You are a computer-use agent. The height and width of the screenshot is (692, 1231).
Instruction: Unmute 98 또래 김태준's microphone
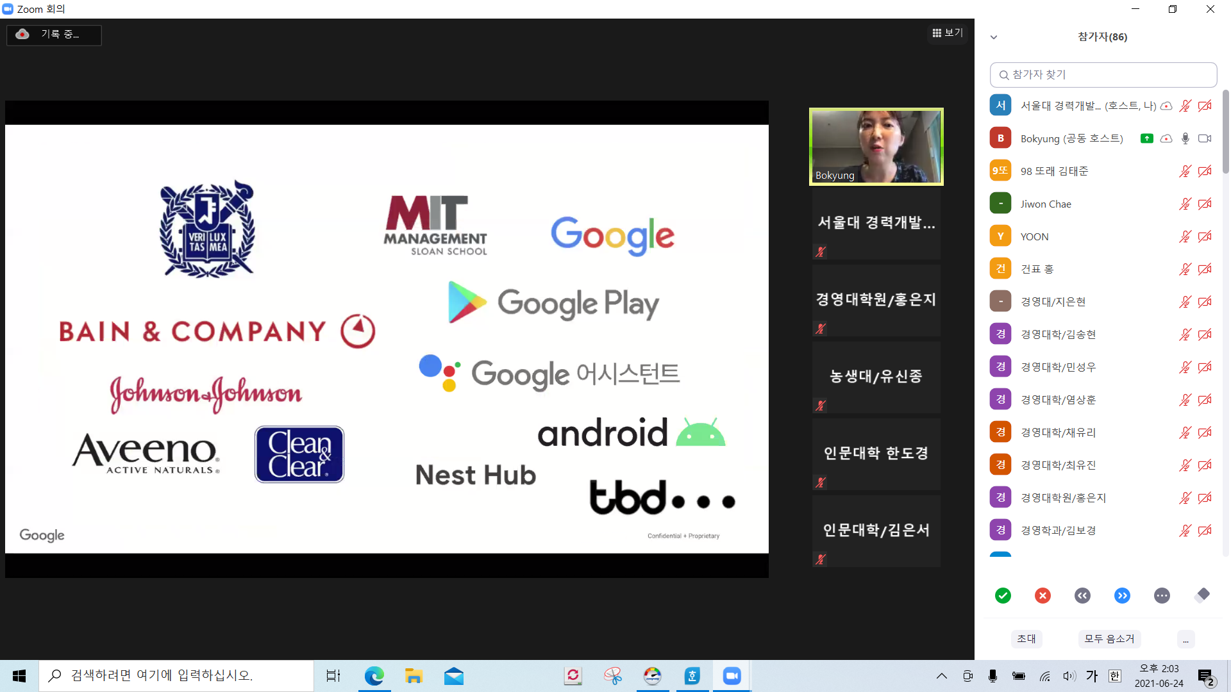[x=1185, y=171]
